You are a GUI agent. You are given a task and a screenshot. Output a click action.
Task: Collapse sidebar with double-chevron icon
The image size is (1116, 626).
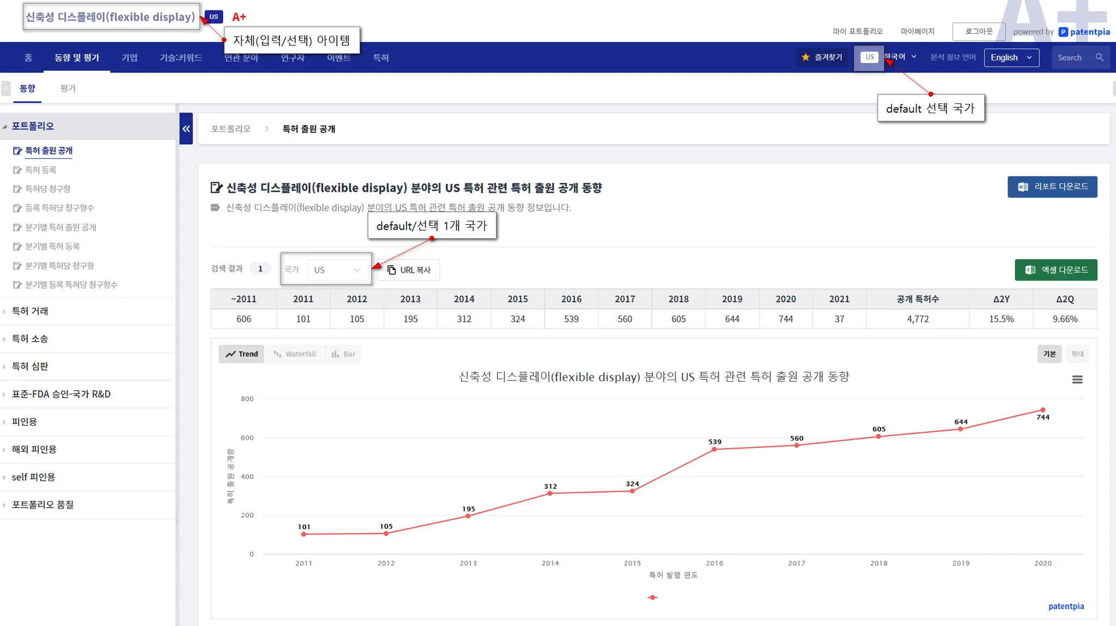tap(186, 129)
